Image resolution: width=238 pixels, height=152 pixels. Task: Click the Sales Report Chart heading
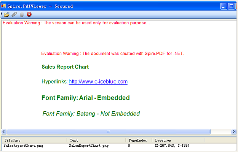point(65,67)
